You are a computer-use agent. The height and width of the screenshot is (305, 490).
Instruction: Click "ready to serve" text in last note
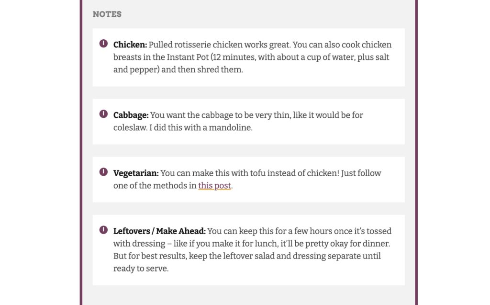[x=141, y=269]
